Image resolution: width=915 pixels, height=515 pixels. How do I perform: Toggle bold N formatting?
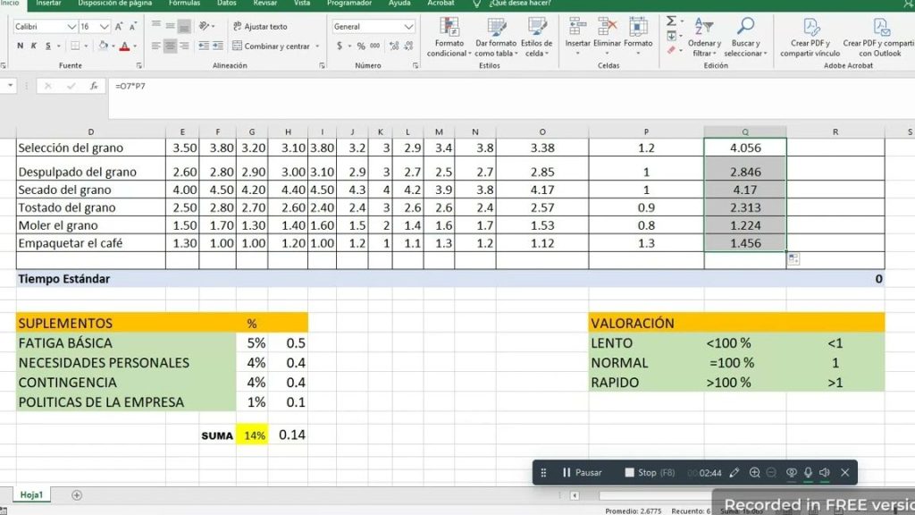tap(21, 46)
